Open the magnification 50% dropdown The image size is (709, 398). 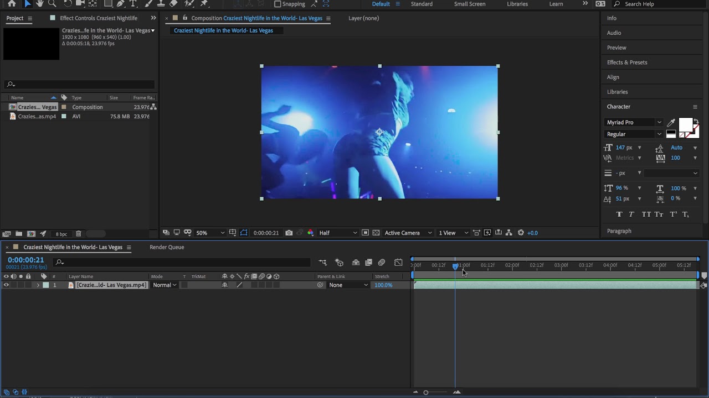coord(210,233)
